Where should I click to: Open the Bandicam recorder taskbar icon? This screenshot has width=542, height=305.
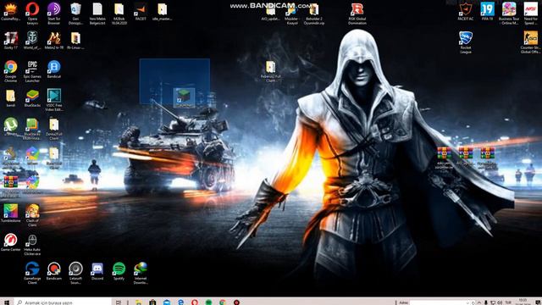(x=237, y=302)
